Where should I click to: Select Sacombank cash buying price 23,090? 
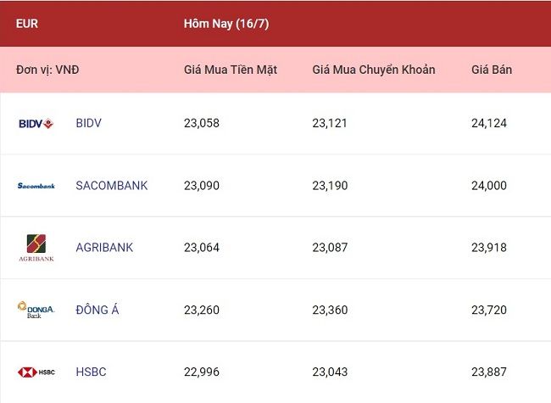[202, 185]
